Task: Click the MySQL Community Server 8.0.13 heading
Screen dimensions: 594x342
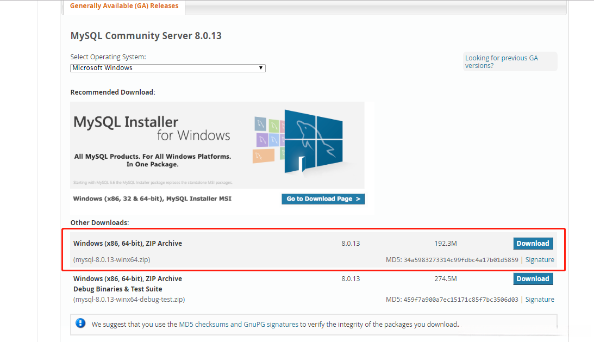Action: click(x=146, y=36)
